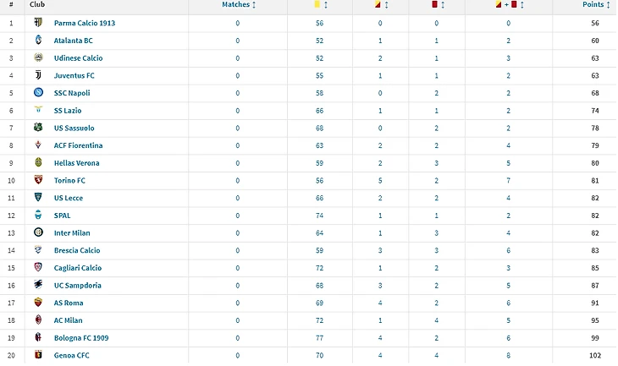Open SS Lazio yellow cards count 66

(x=319, y=111)
